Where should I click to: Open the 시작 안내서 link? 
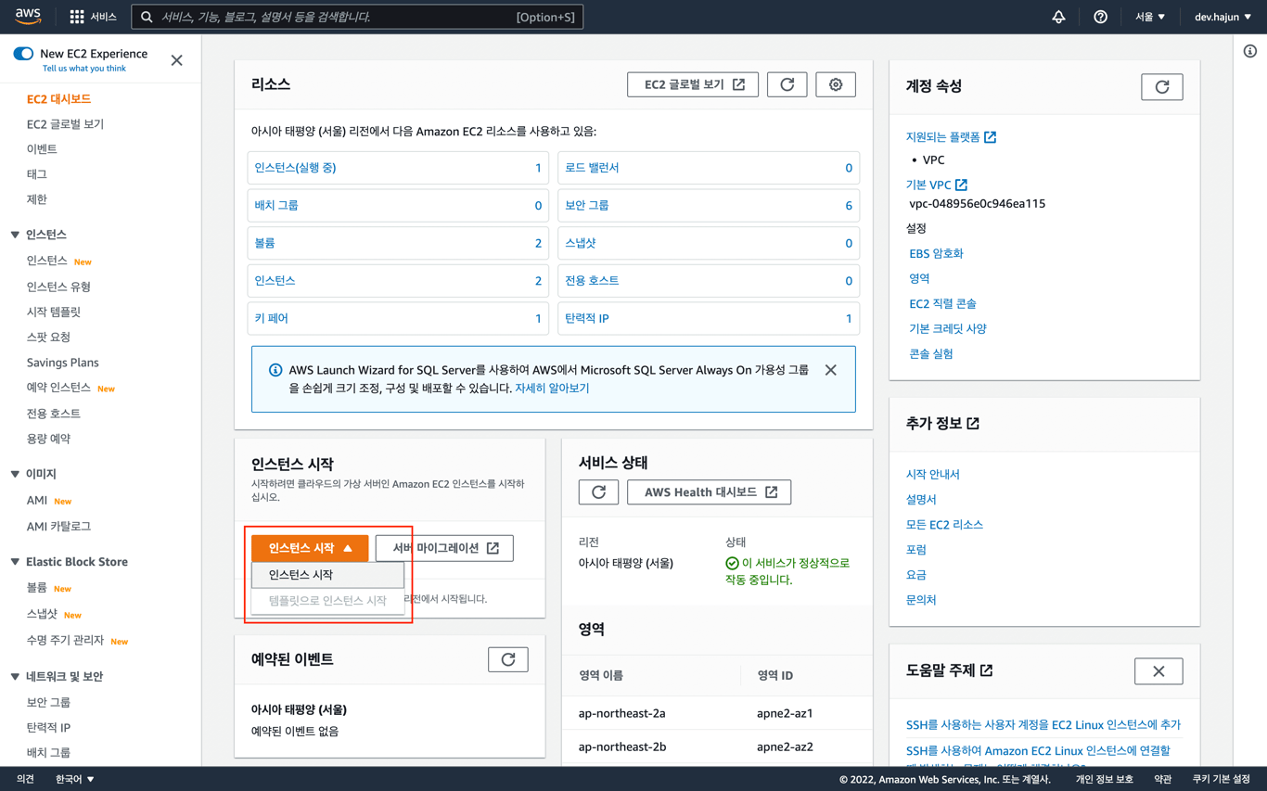tap(933, 474)
